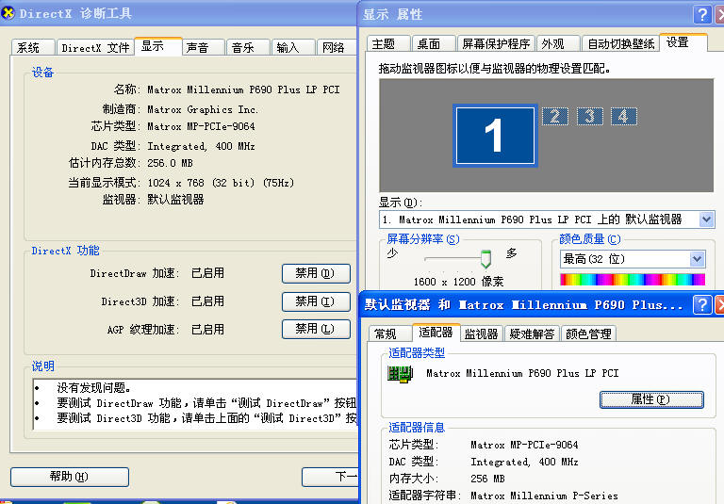This screenshot has height=504, width=724.
Task: Click device name Matrox Millennium P690 Plus LP PCI
Action: (243, 89)
